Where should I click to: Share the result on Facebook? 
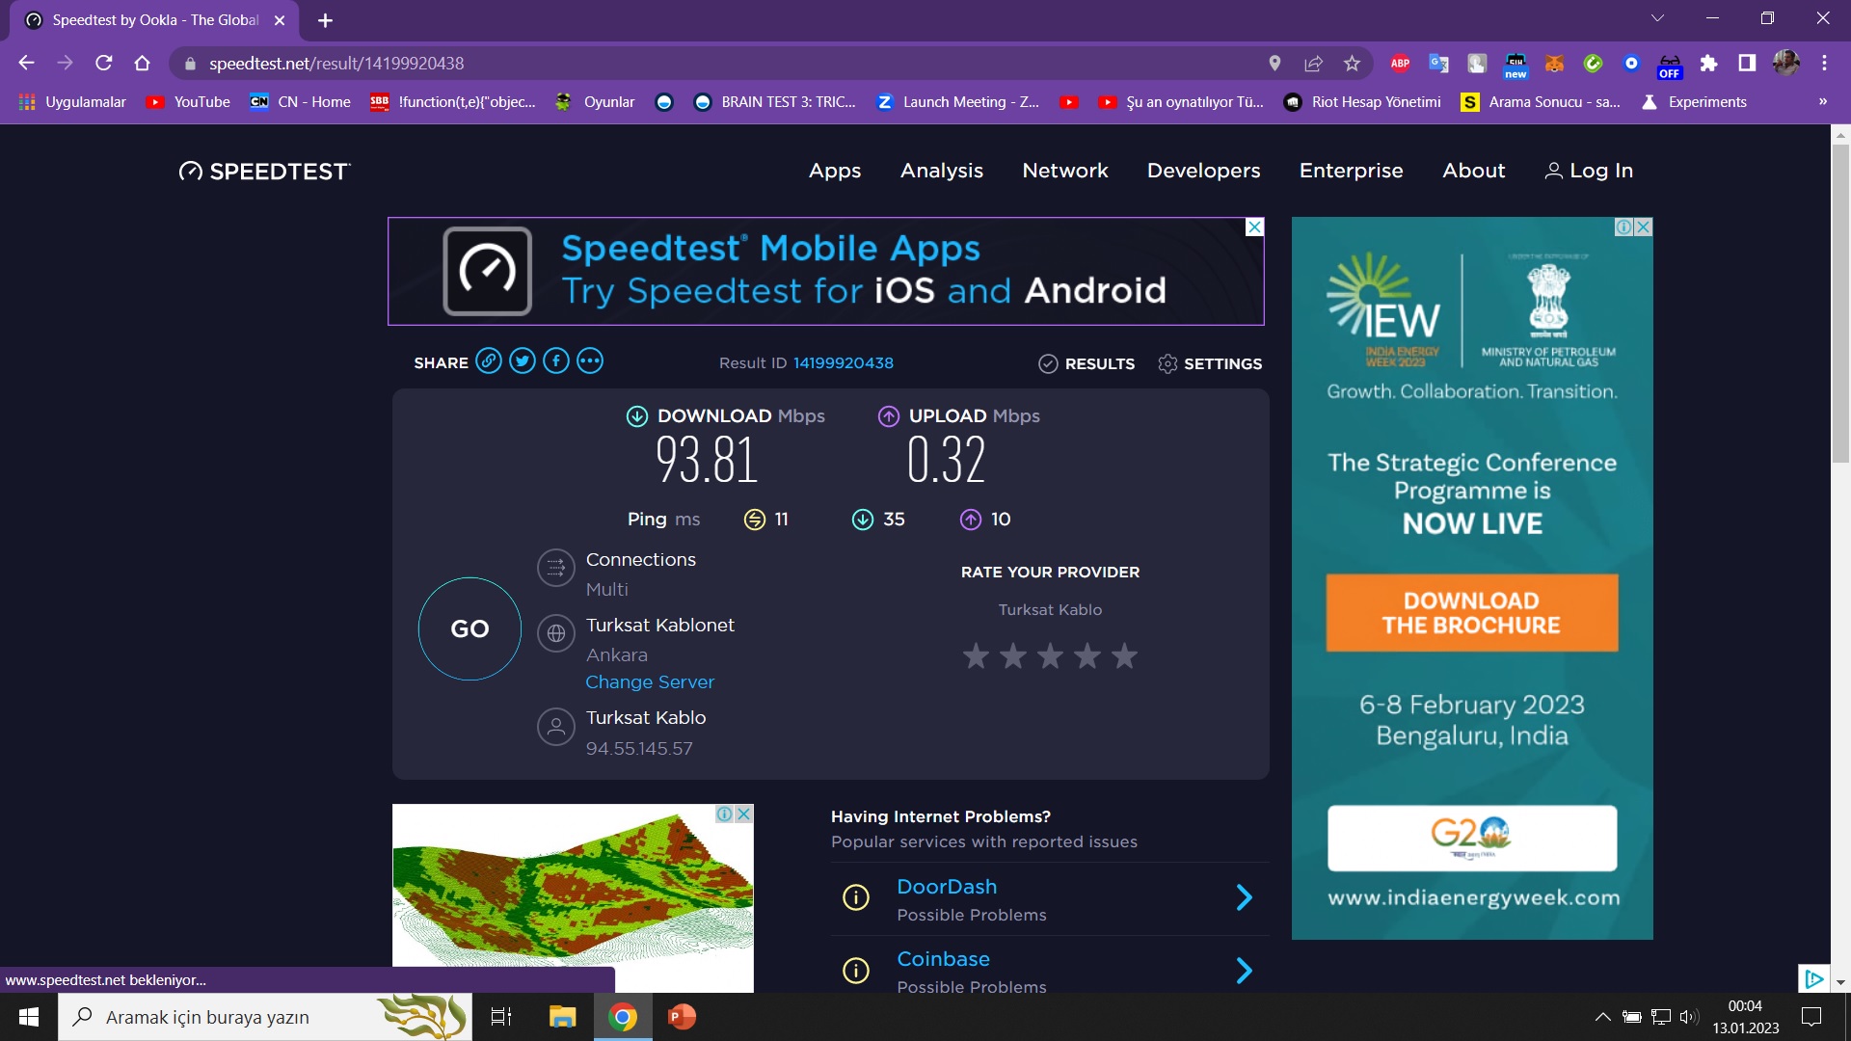click(556, 361)
